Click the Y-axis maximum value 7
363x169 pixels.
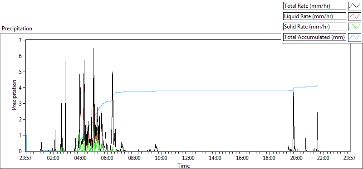[x=20, y=40]
